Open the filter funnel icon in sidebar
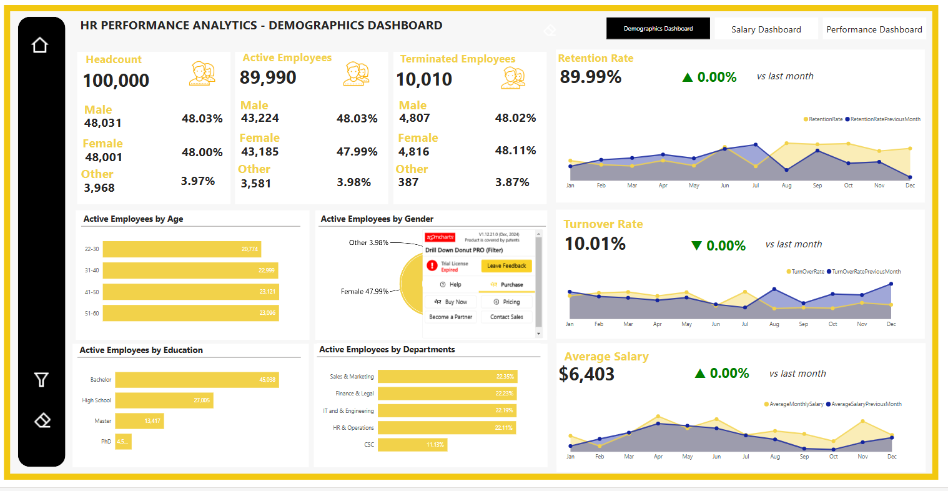 tap(41, 379)
